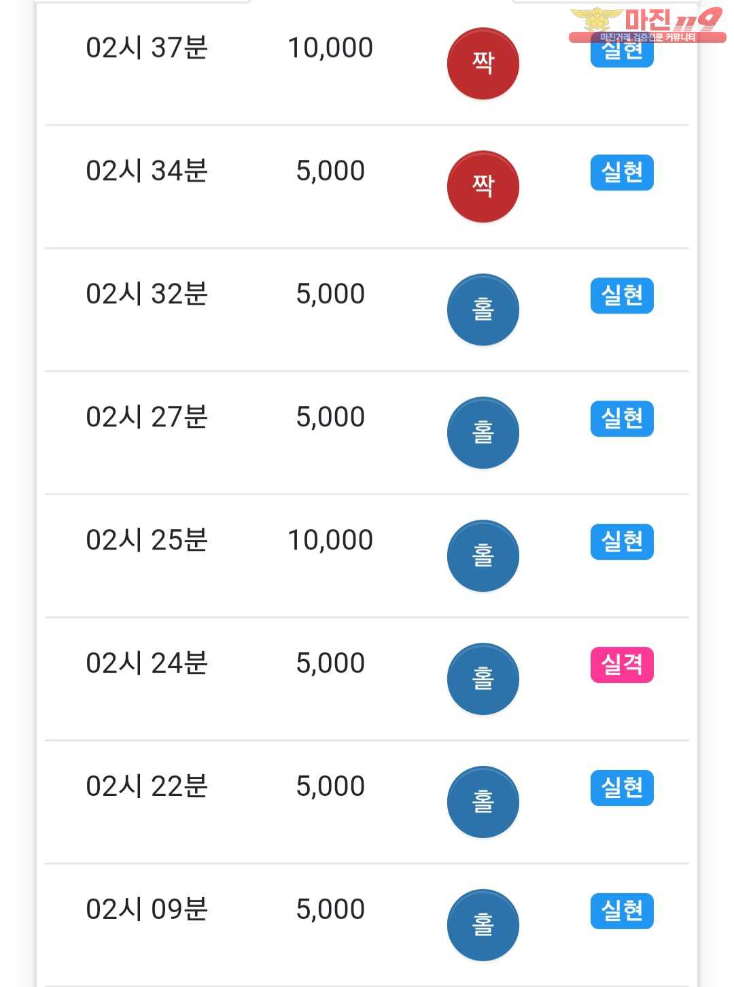Click the 02시 37분 time entry

[147, 48]
